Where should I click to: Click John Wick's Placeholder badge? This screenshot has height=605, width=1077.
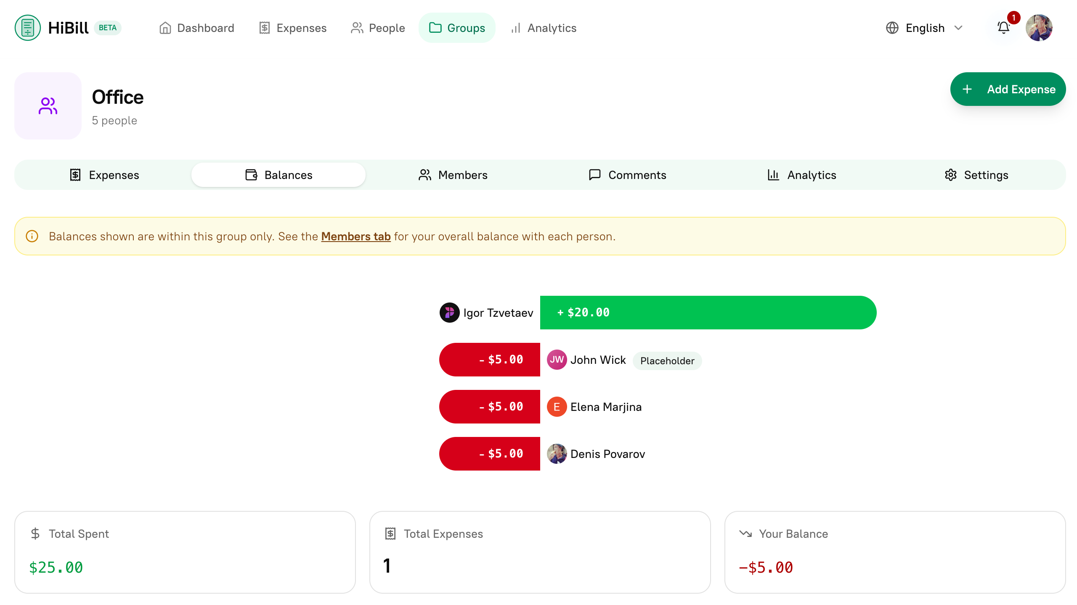point(667,360)
